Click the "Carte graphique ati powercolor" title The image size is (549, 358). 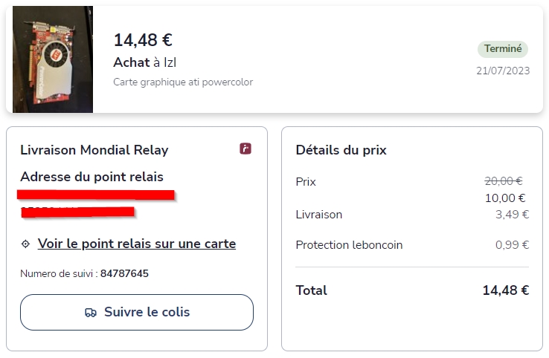pyautogui.click(x=183, y=82)
